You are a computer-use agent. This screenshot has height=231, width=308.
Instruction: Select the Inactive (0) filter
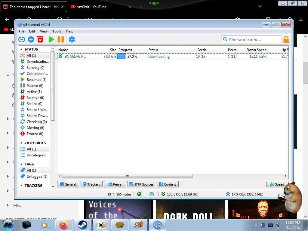click(x=35, y=98)
